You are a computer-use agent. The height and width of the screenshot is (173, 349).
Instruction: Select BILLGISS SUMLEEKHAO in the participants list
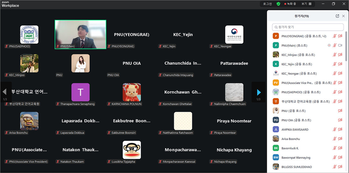[x=296, y=167]
